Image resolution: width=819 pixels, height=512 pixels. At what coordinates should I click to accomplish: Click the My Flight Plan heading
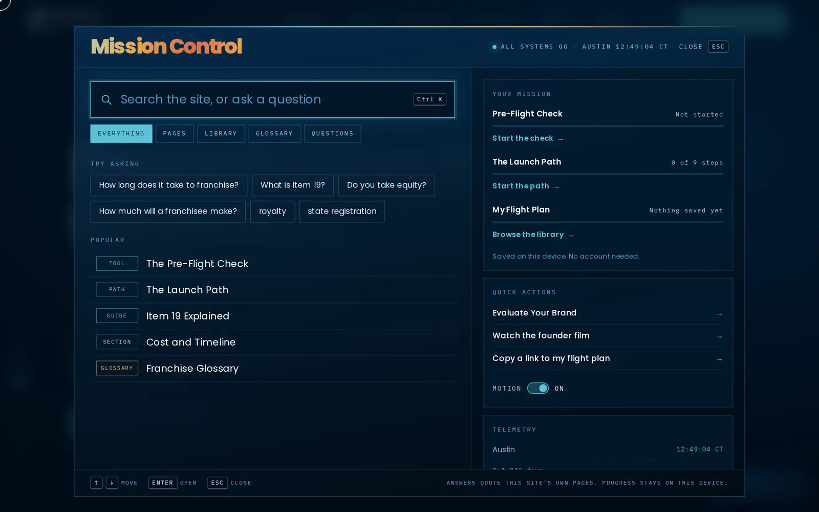(521, 210)
